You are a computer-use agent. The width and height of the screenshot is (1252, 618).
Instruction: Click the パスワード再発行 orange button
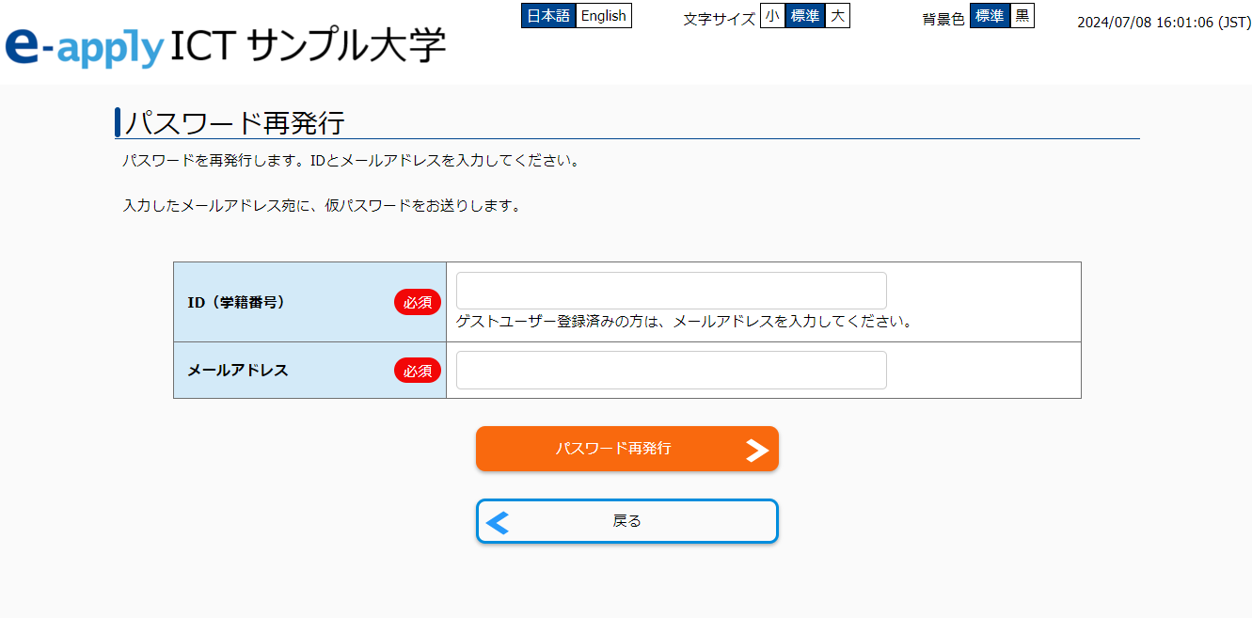(627, 449)
